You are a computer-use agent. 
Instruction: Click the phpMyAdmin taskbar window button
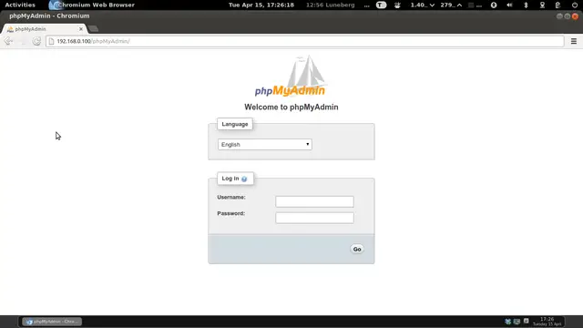[x=52, y=322]
